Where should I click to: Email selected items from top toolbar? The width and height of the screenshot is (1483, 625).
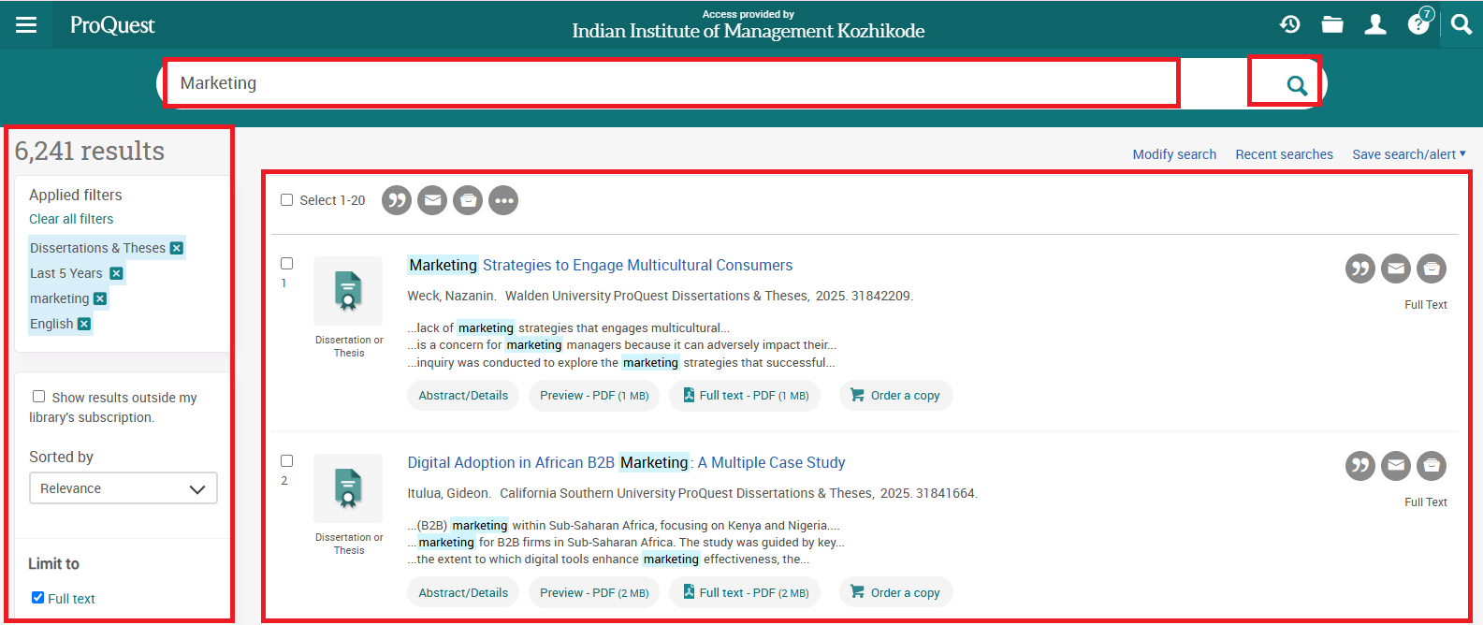point(432,200)
